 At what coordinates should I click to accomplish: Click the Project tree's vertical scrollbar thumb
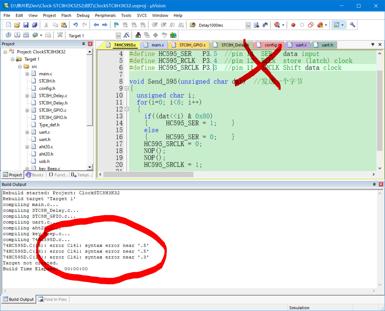point(90,90)
